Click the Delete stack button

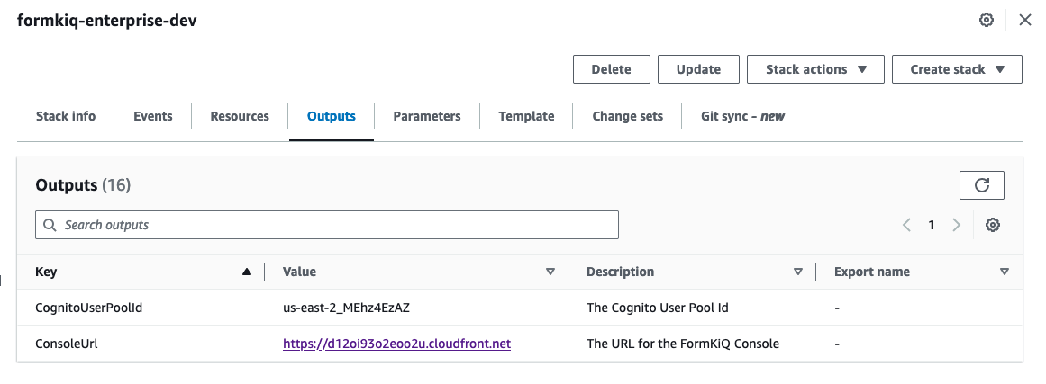pos(611,69)
